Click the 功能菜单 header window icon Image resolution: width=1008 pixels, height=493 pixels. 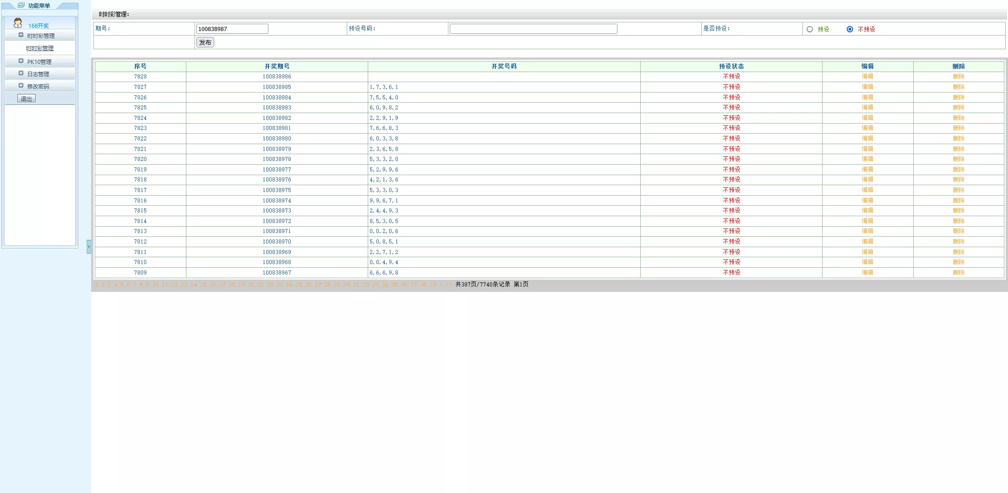(x=21, y=5)
